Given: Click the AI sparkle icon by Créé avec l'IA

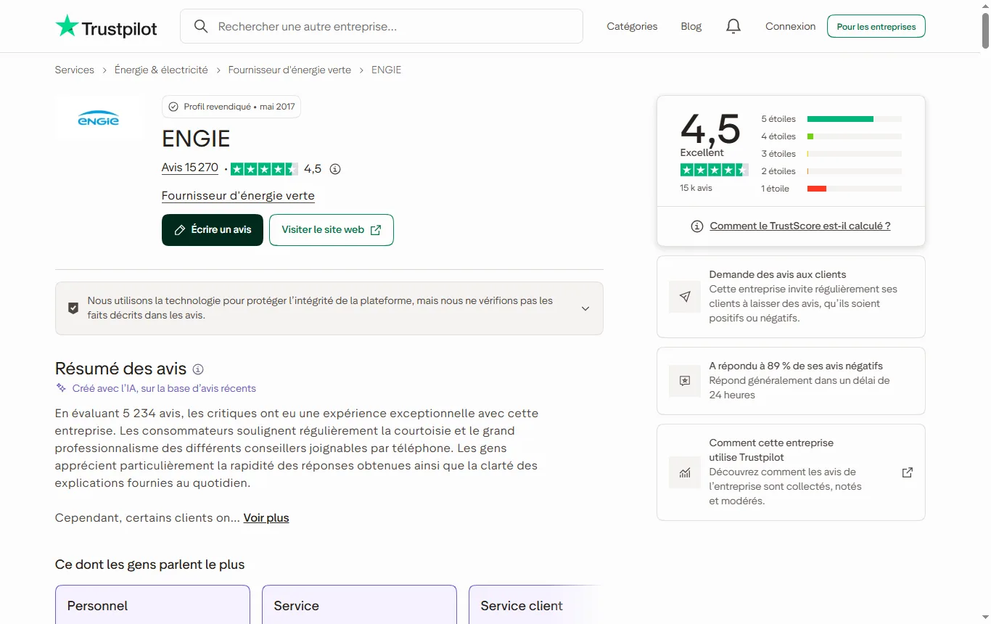Looking at the screenshot, I should 62,388.
